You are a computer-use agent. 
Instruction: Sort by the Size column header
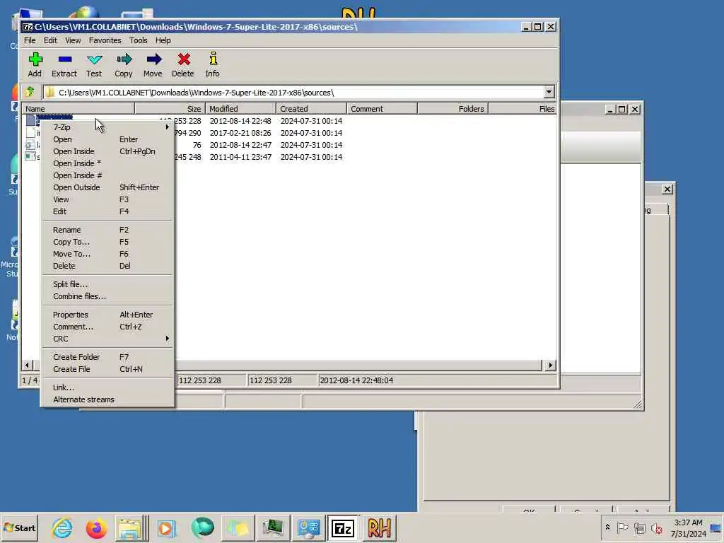170,108
